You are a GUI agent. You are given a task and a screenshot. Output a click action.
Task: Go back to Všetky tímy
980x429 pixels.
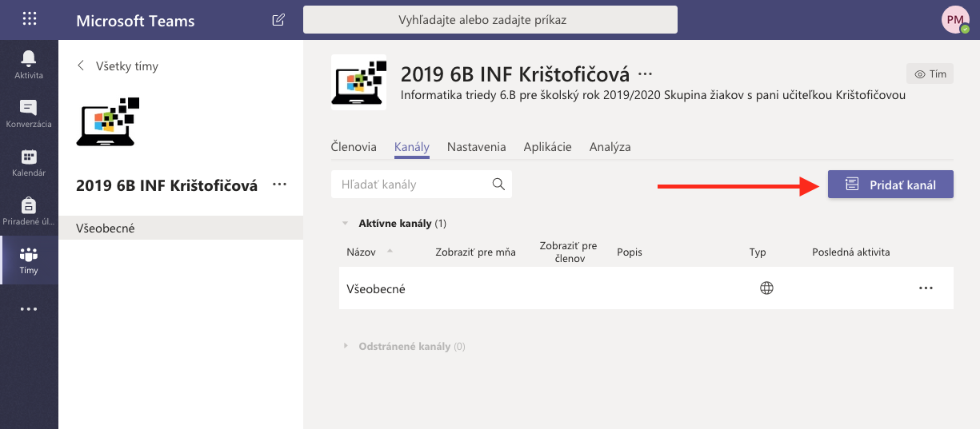tap(118, 66)
